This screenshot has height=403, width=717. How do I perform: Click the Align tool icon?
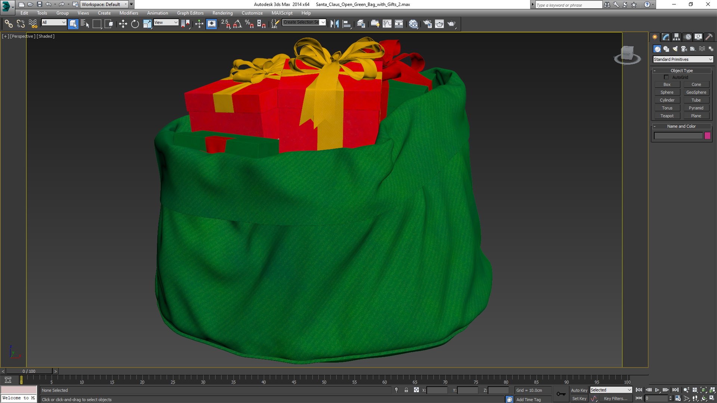(x=347, y=24)
